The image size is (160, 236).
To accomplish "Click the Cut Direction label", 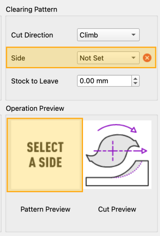I will 32,35.
